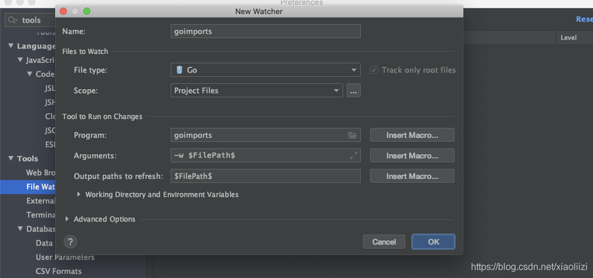Click the Name input field
593x278 pixels.
(x=265, y=31)
